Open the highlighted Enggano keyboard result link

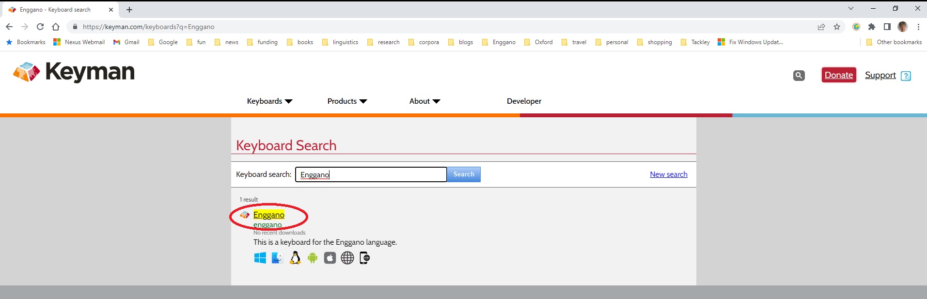point(268,215)
